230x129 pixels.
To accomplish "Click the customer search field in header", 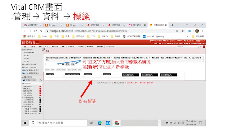I will click(186, 47).
